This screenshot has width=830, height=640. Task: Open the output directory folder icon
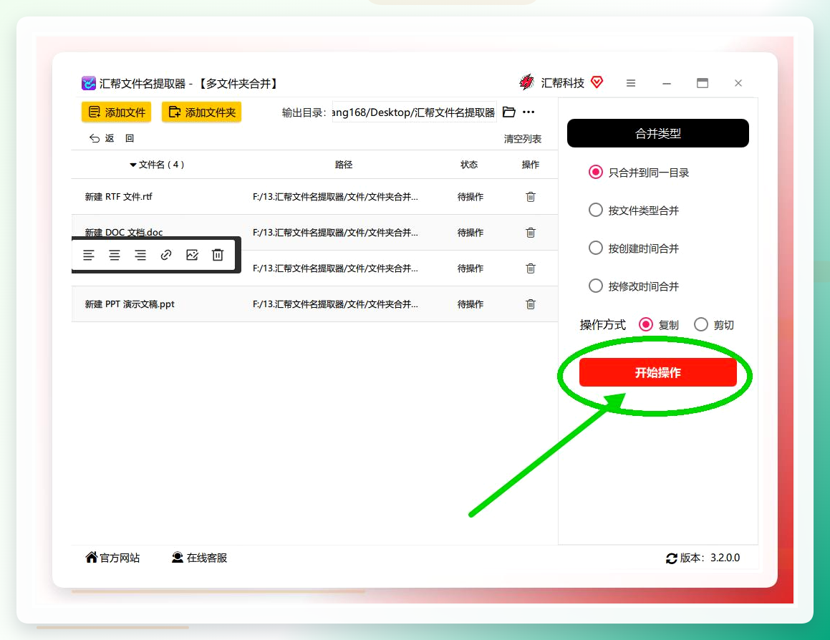pyautogui.click(x=508, y=112)
